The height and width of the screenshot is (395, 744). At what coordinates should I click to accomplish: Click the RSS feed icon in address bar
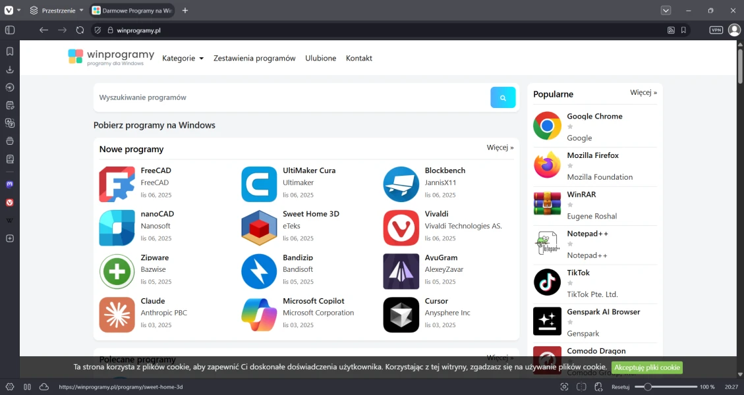(671, 30)
